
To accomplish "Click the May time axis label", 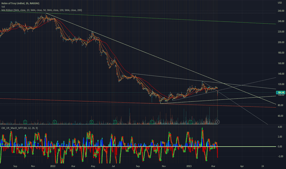I will pos(93,166).
